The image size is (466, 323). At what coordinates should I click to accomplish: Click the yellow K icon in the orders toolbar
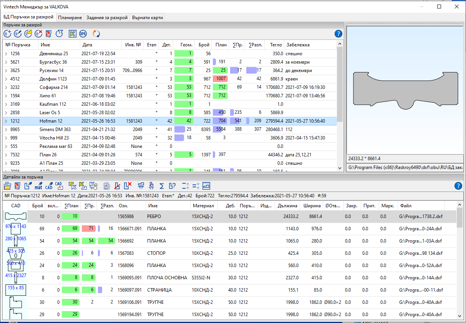coord(72,34)
